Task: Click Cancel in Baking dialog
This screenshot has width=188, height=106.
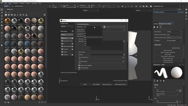Action: pos(85,85)
